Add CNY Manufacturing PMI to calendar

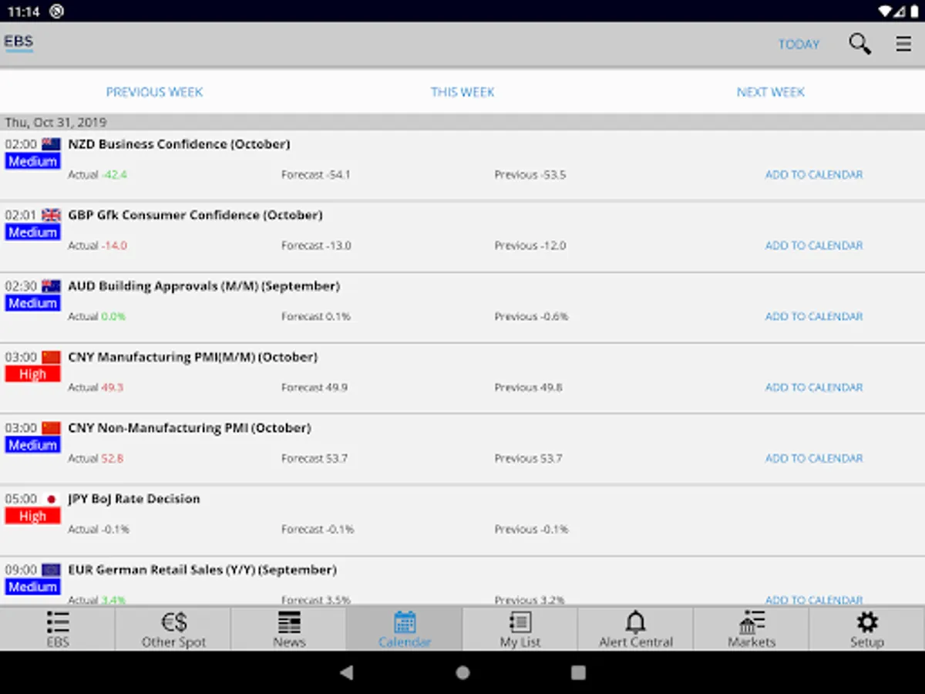click(814, 388)
